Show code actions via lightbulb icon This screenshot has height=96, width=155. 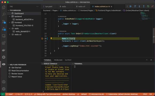(51, 38)
